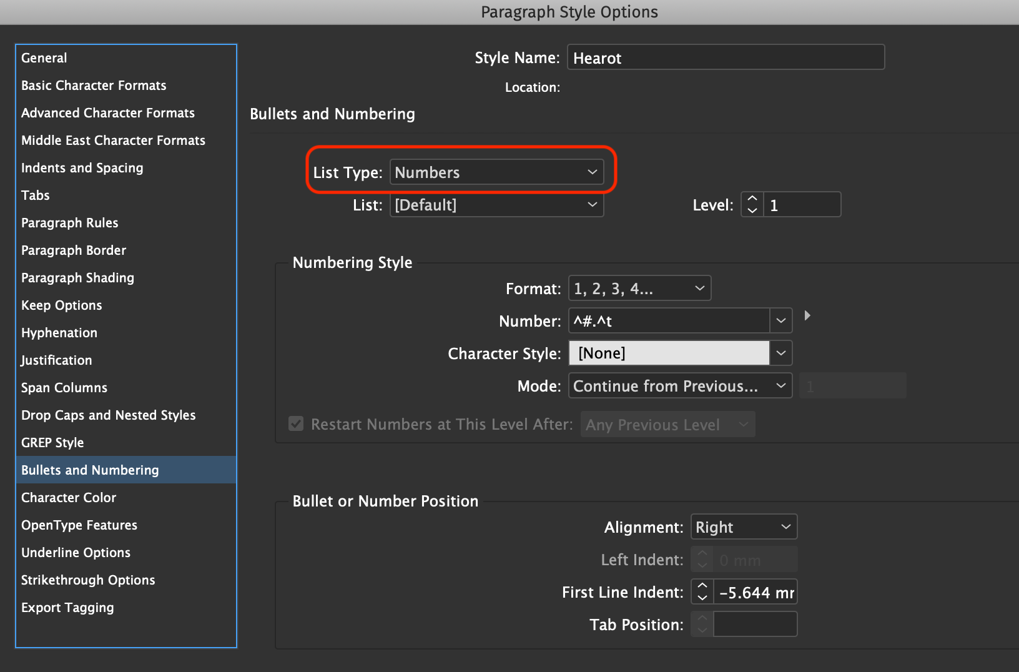Go to Drop Caps and Nested Styles

click(109, 415)
